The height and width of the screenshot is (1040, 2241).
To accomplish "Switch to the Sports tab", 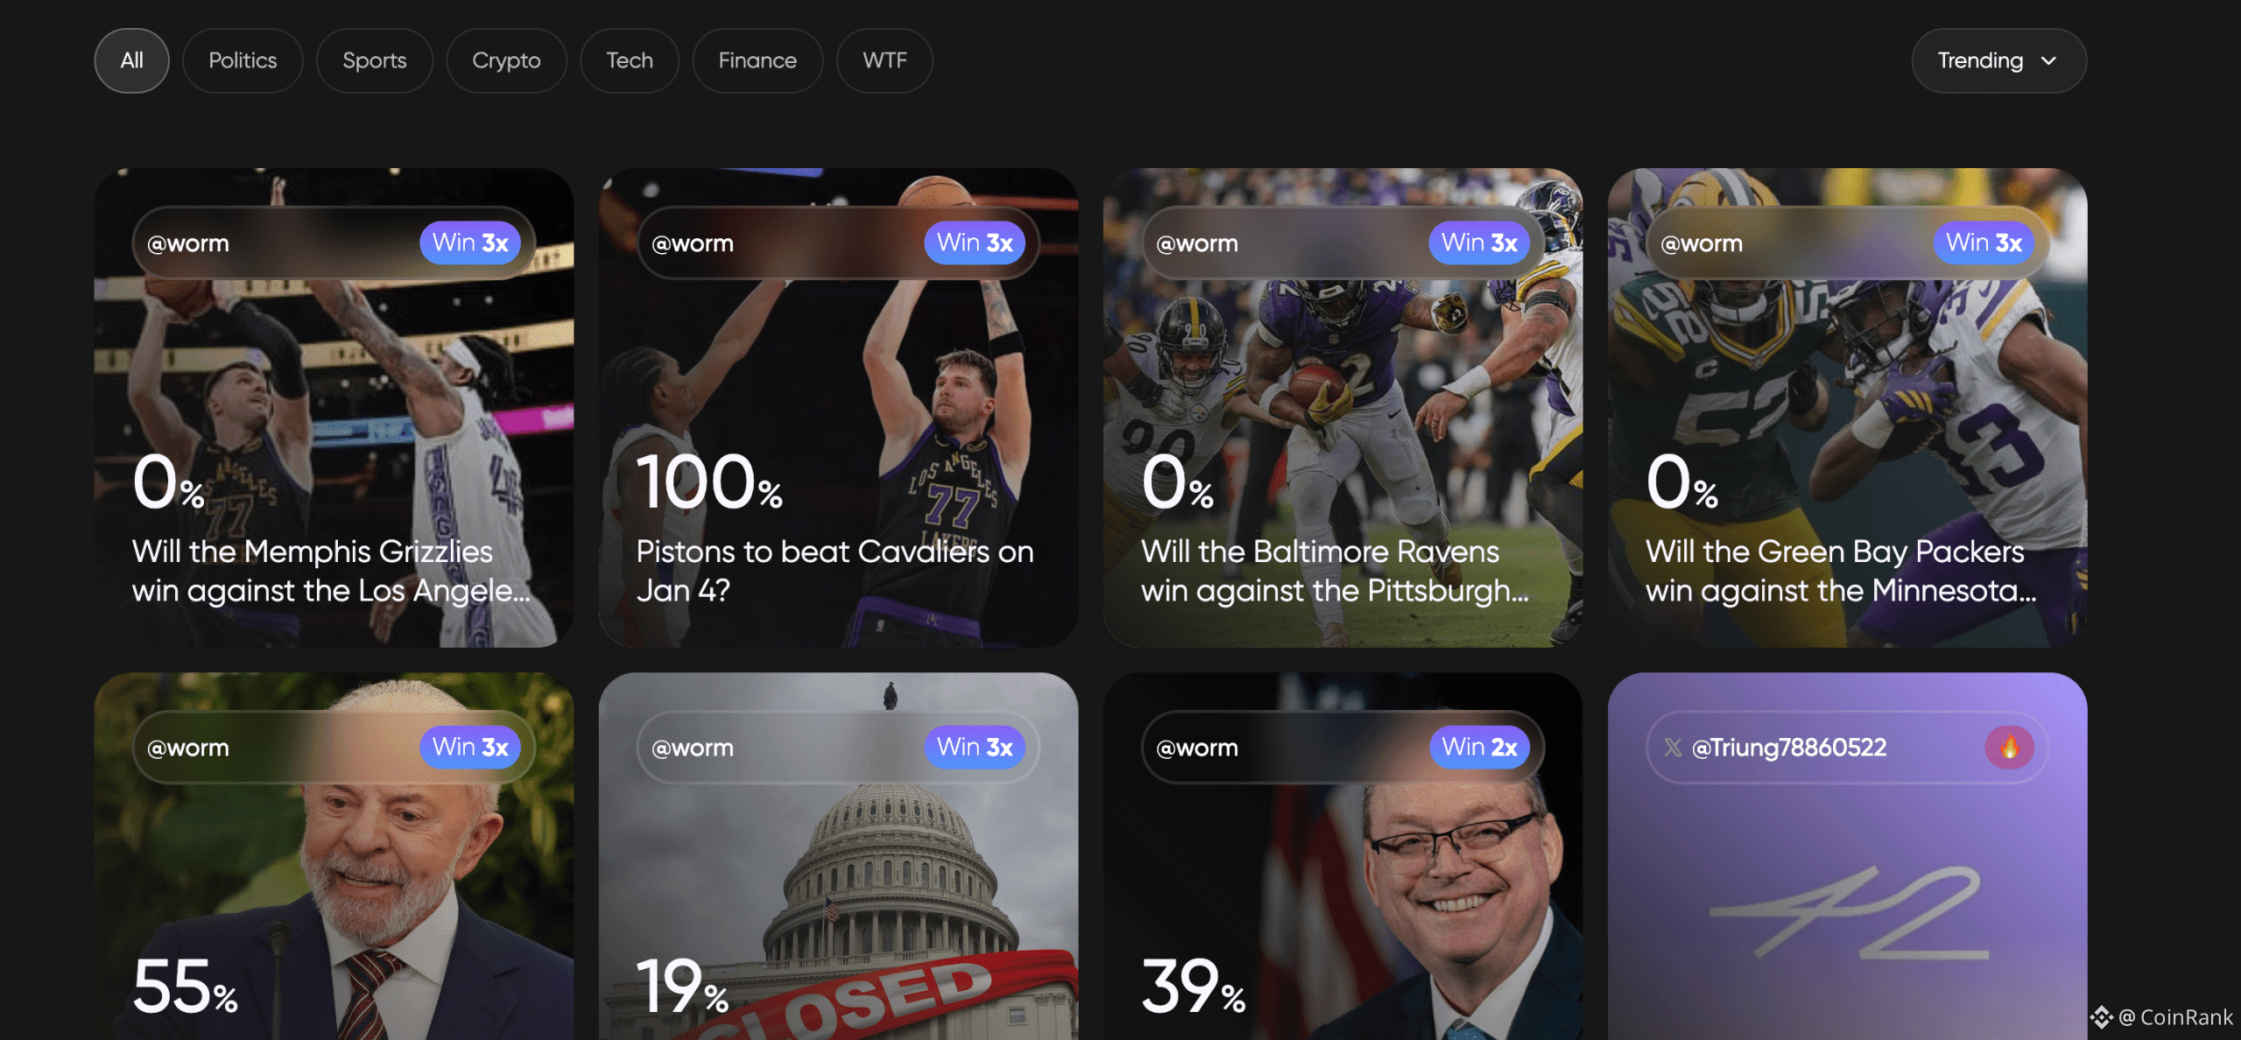I will point(374,60).
